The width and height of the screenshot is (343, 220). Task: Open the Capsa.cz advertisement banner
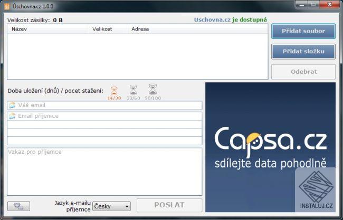(270, 147)
